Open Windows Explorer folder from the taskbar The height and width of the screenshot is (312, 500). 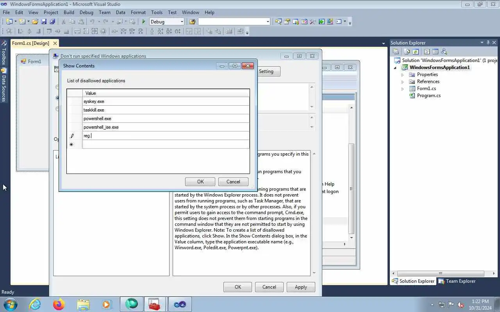(83, 304)
